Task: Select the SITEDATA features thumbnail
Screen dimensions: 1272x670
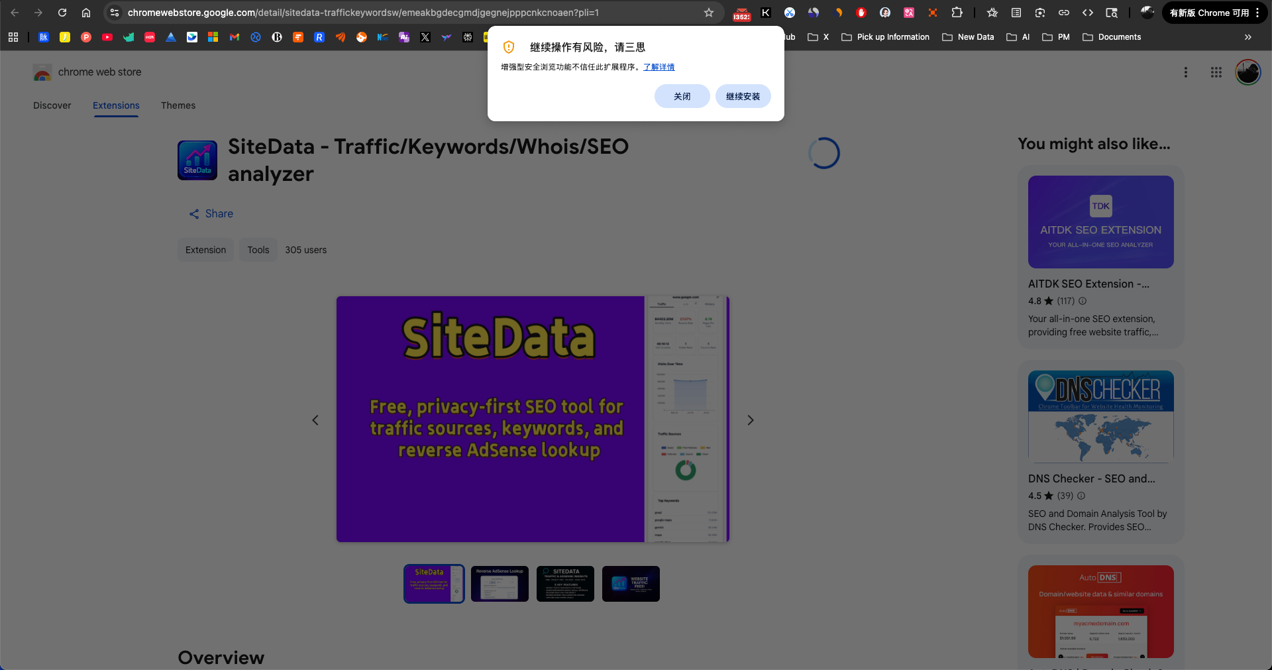Action: tap(565, 584)
